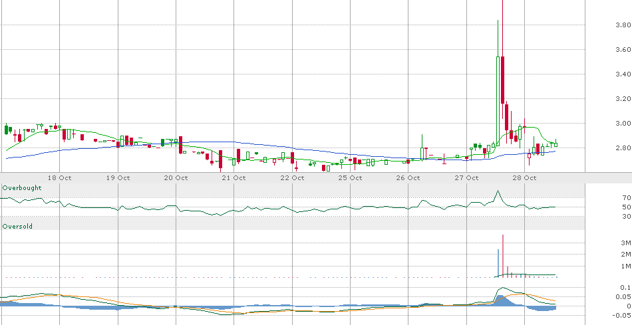Select the 3.20 price level label
The image size is (632, 325).
623,98
